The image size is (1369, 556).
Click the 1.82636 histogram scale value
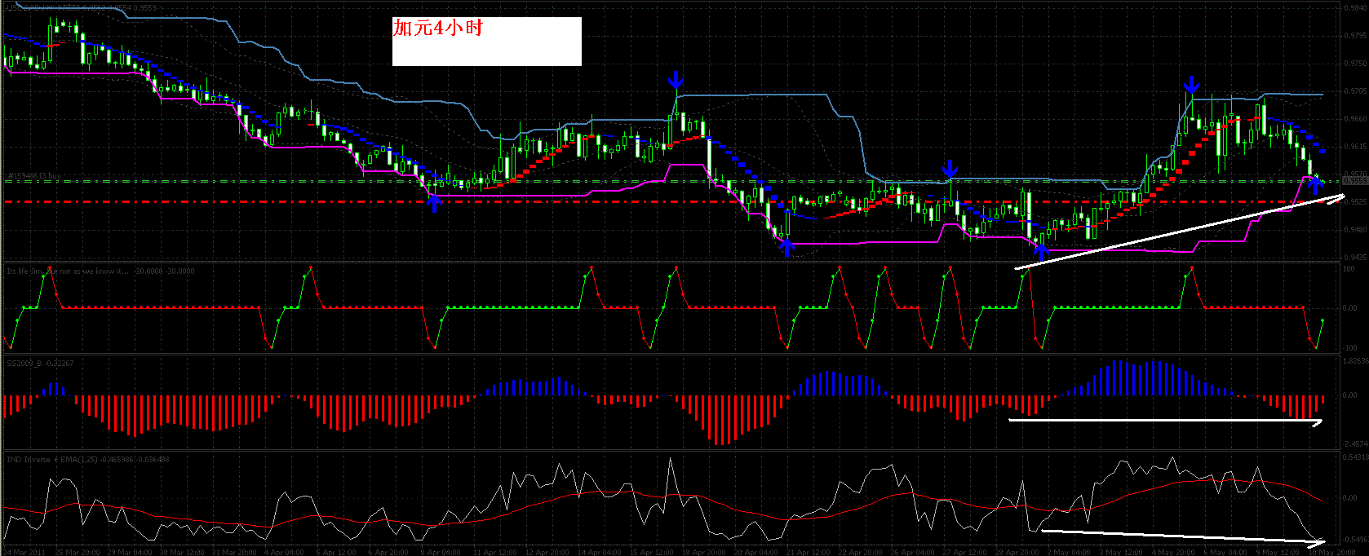tap(1354, 361)
